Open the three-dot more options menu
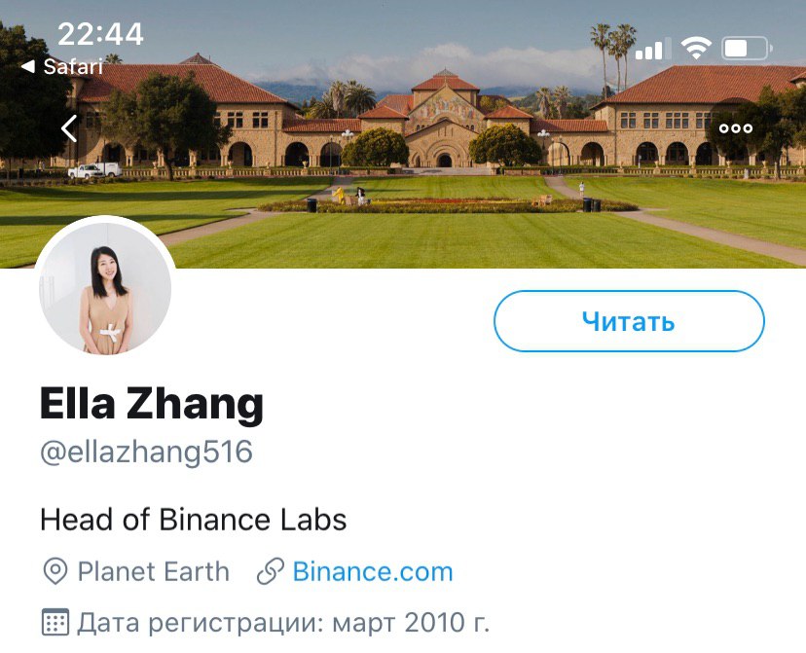Image resolution: width=806 pixels, height=653 pixels. (x=736, y=128)
